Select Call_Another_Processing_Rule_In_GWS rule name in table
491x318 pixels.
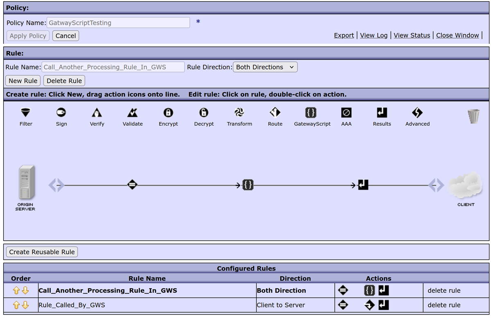(108, 291)
